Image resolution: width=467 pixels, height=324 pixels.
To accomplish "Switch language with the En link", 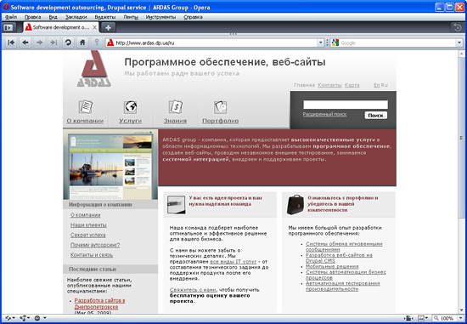I will 376,85.
